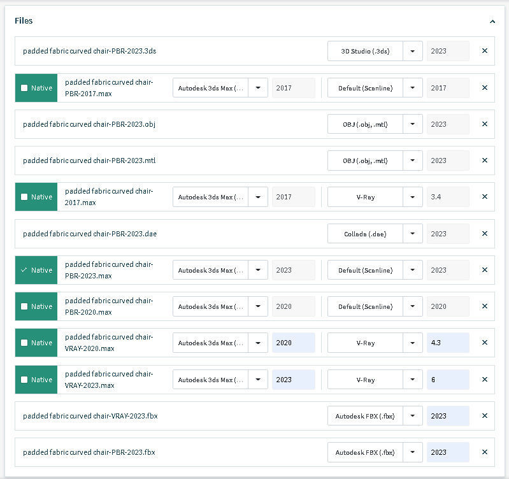Remove the VRAY-2020.max file with X
Image resolution: width=509 pixels, height=479 pixels.
pos(484,343)
